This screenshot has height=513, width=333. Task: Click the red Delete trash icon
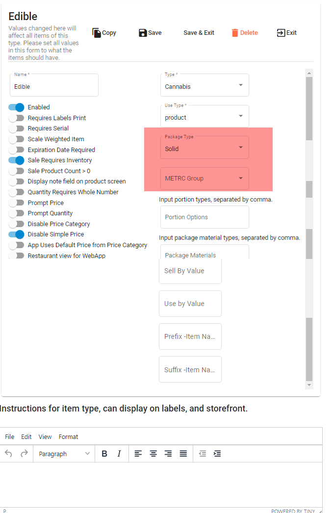click(235, 33)
